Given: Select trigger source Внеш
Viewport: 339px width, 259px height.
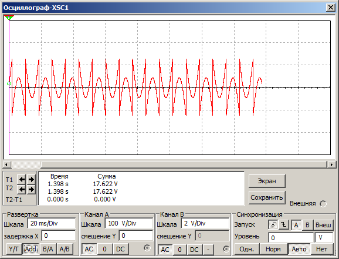Looking at the screenshot, I should tap(323, 225).
